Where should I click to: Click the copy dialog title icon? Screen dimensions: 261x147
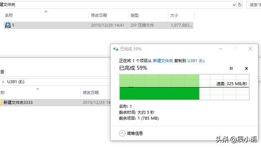[x=116, y=49]
